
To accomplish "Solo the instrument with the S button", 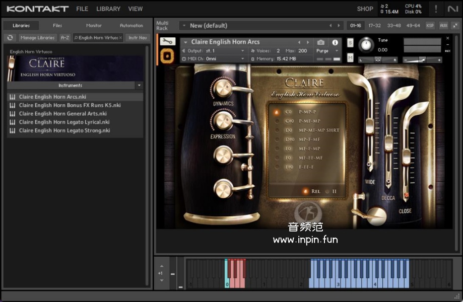I will pos(350,43).
